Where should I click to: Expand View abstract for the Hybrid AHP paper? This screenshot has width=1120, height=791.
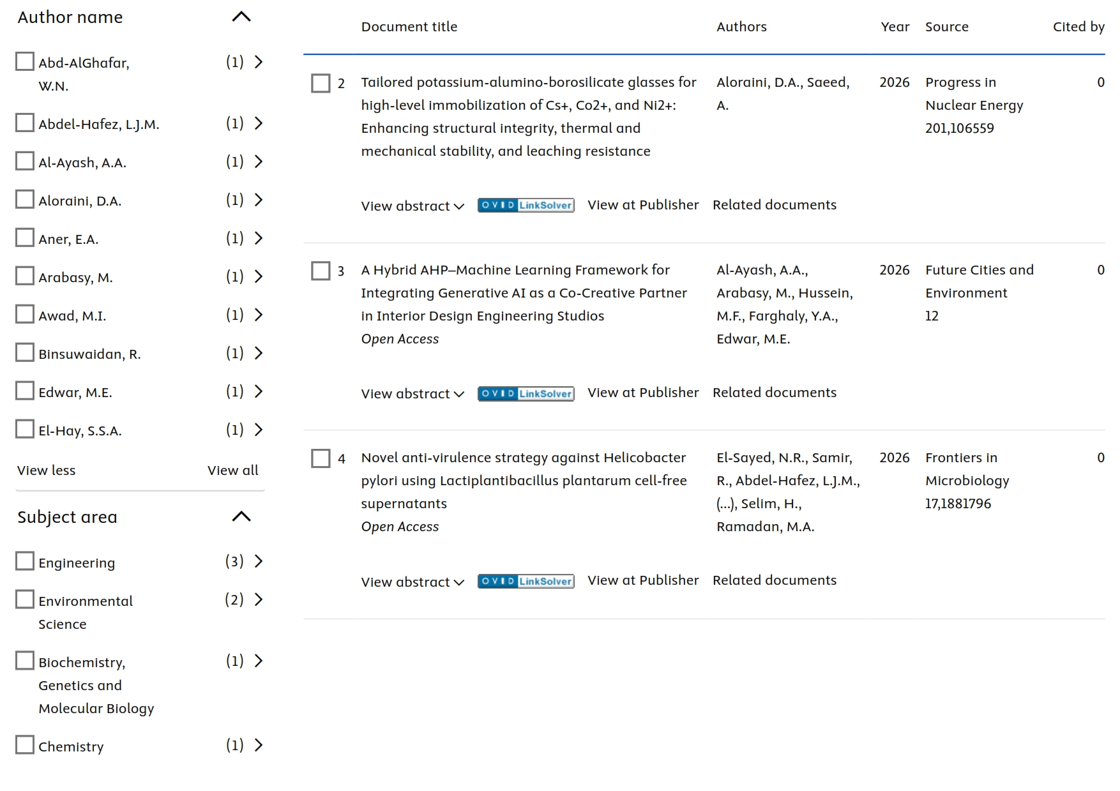tap(412, 394)
